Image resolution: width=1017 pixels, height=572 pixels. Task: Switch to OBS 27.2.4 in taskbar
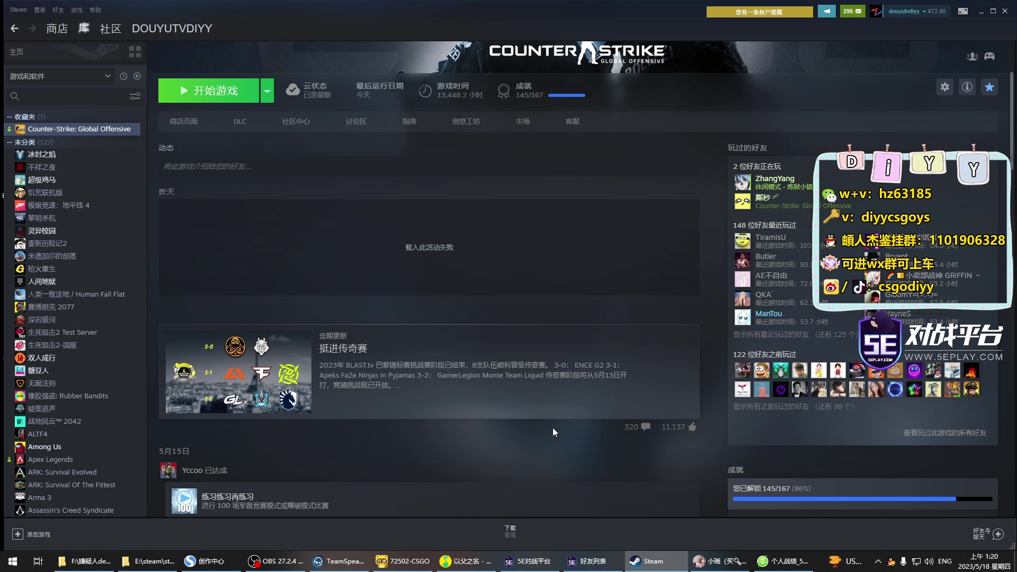(x=276, y=561)
